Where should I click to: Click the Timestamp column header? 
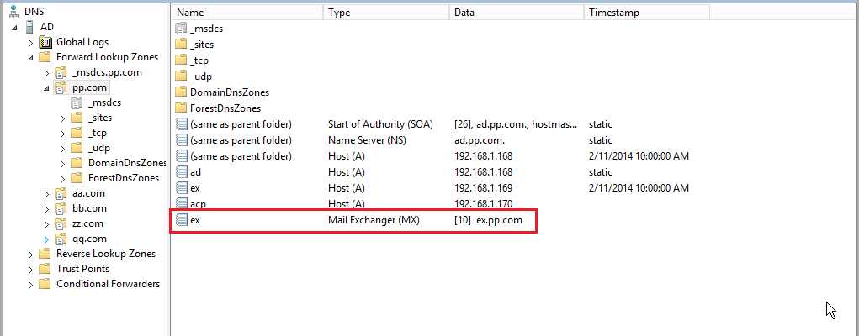coord(645,13)
